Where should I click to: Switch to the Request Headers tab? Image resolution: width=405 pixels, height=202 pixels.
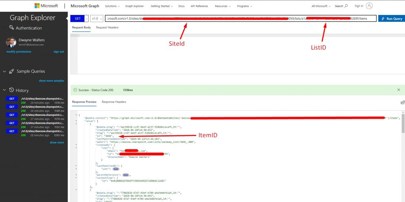tap(107, 27)
